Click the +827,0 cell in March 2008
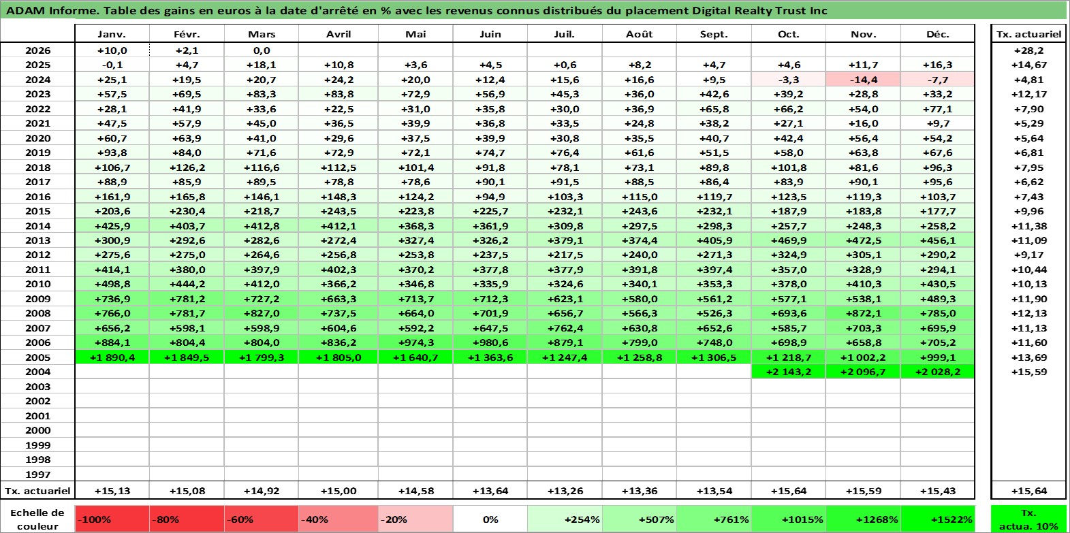 pyautogui.click(x=261, y=313)
